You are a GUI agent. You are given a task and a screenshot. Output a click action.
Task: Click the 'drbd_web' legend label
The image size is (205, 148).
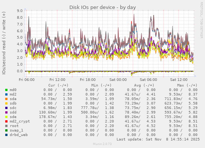point(19,135)
